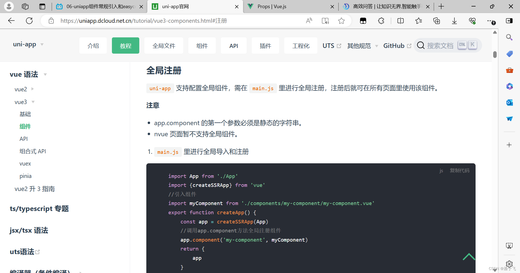Open the profile avatar icon
Viewport: 520px width, 273px height.
click(9, 6)
